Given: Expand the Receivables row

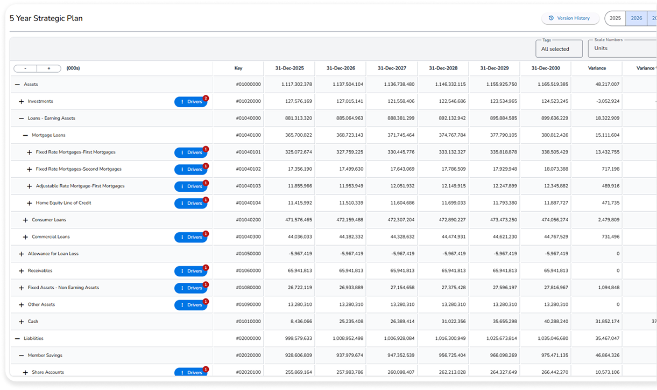Looking at the screenshot, I should pos(22,271).
